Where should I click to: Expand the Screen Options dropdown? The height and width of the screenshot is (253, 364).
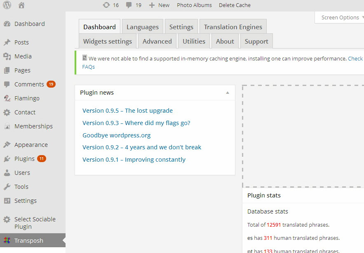(341, 17)
